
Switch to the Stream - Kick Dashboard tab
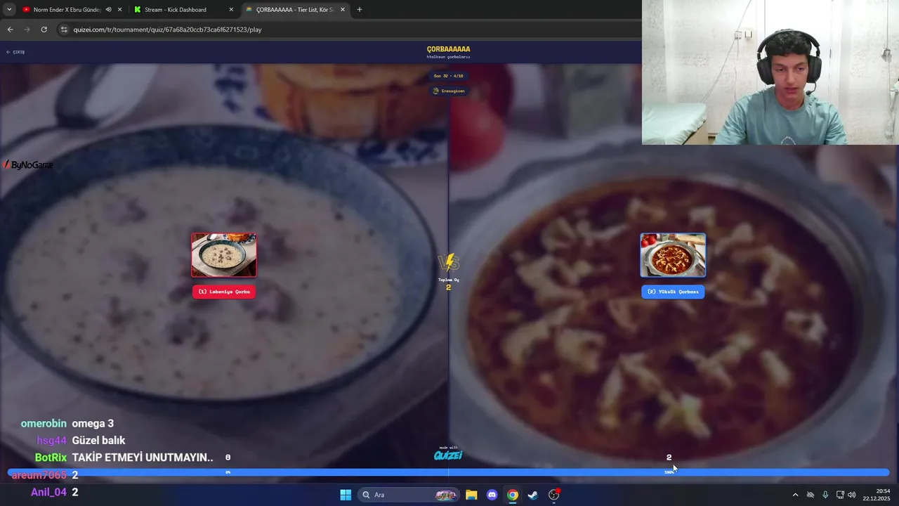[176, 10]
